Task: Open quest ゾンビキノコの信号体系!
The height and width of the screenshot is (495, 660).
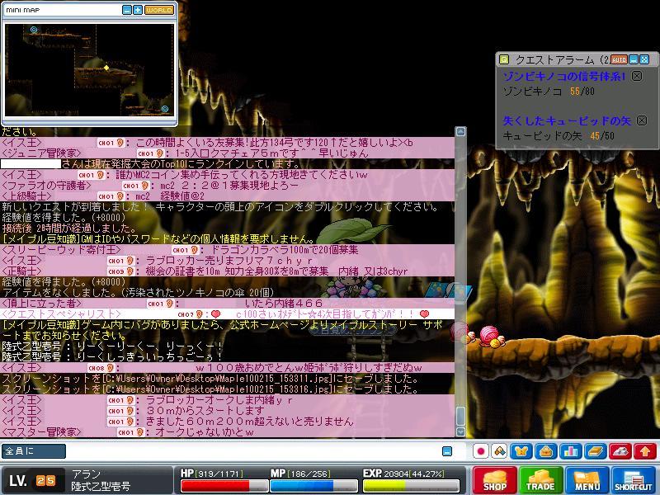Action: (x=564, y=76)
